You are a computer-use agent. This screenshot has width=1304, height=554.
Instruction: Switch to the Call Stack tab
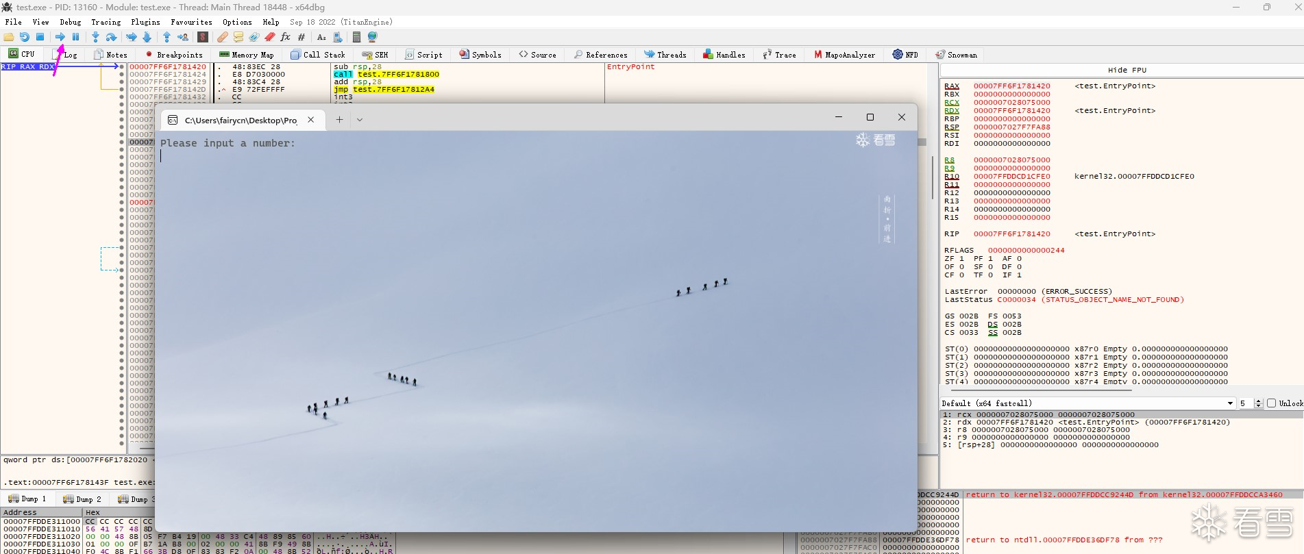coord(318,55)
